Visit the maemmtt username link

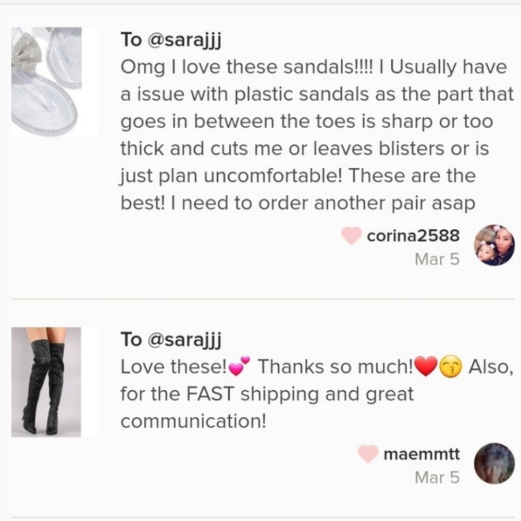tap(421, 454)
